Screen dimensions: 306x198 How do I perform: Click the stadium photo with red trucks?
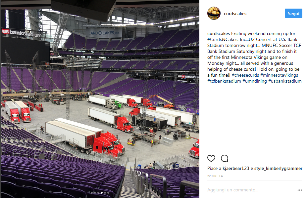pos(100,99)
